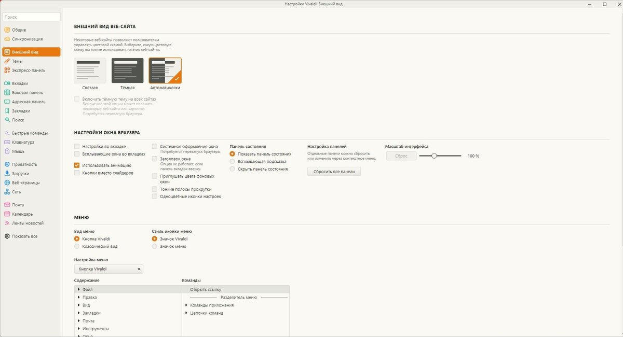Screen dimensions: 623x337
Task: Open the Настройка меню dropdown
Action: coord(109,269)
